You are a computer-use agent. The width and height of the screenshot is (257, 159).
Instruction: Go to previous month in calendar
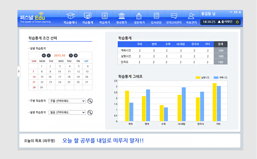[x=49, y=55]
